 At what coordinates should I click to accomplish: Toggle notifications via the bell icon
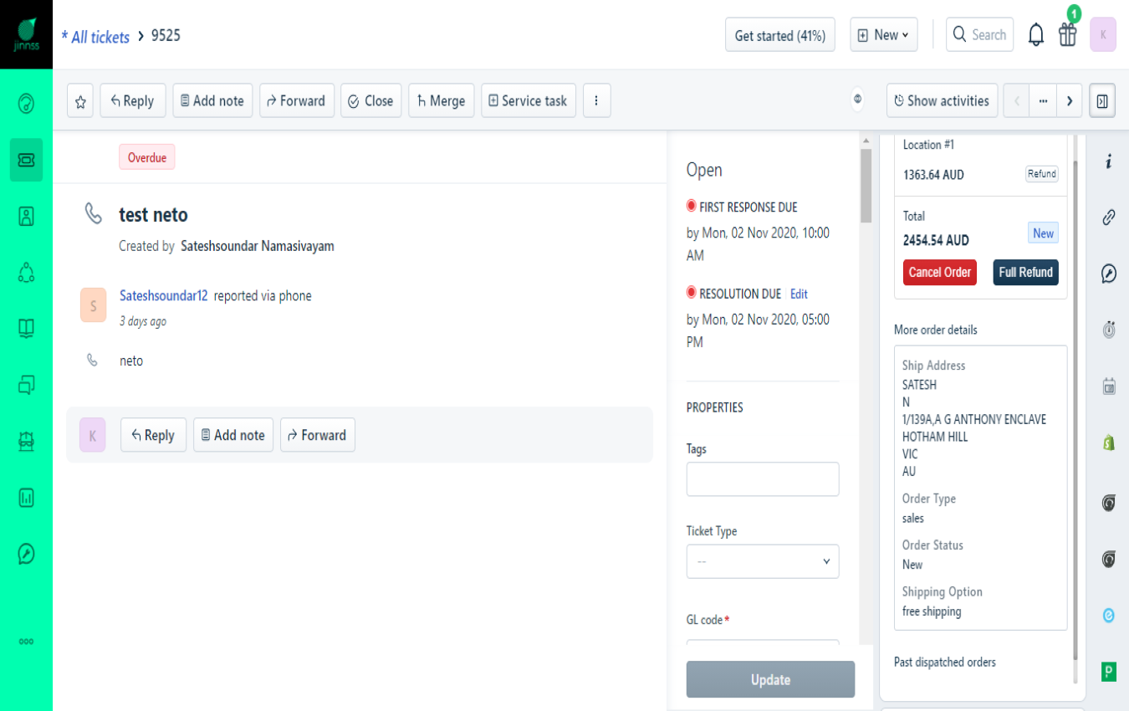(1035, 34)
